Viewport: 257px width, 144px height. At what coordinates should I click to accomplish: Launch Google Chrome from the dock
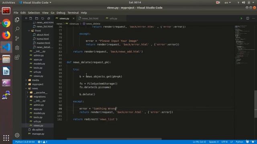point(6,23)
